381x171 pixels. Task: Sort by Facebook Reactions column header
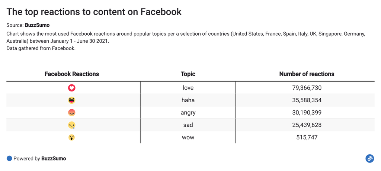click(72, 74)
